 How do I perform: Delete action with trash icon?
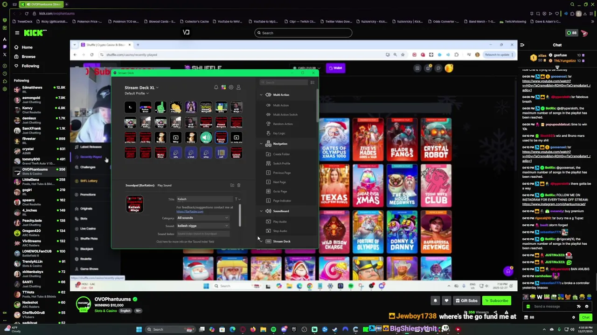(239, 185)
